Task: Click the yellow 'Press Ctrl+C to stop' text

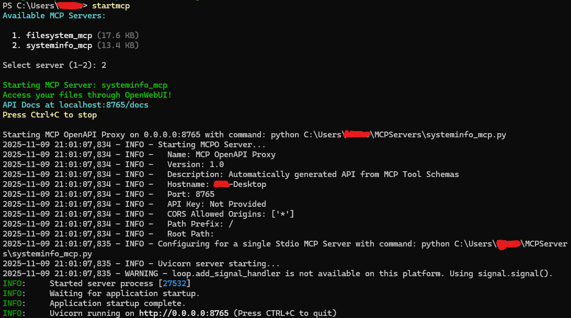Action: [50, 115]
